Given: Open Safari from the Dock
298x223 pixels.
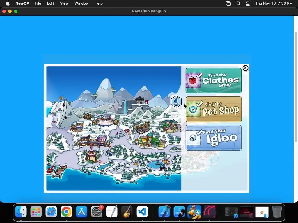Looking at the screenshot, I should point(51,211).
